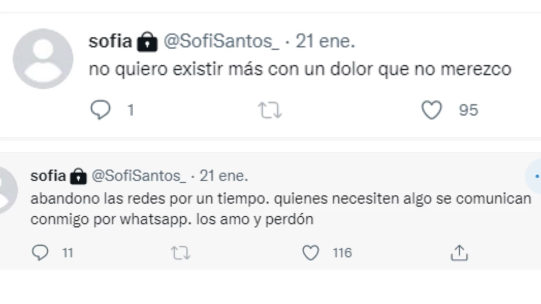
Task: Retweet the 'no quiero existir' tweet
Action: (x=269, y=110)
